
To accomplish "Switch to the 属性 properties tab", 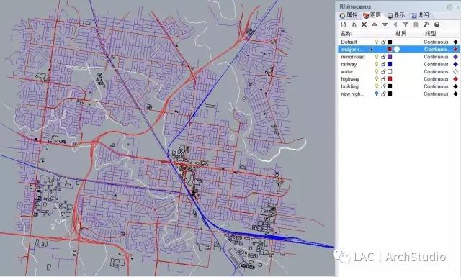I will pos(349,15).
